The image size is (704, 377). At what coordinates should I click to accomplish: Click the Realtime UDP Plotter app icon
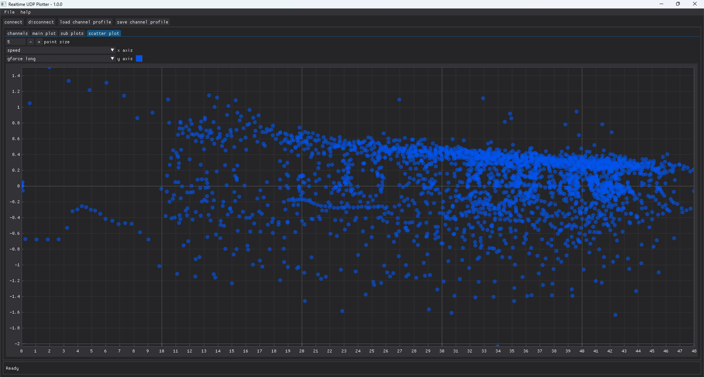tap(4, 4)
